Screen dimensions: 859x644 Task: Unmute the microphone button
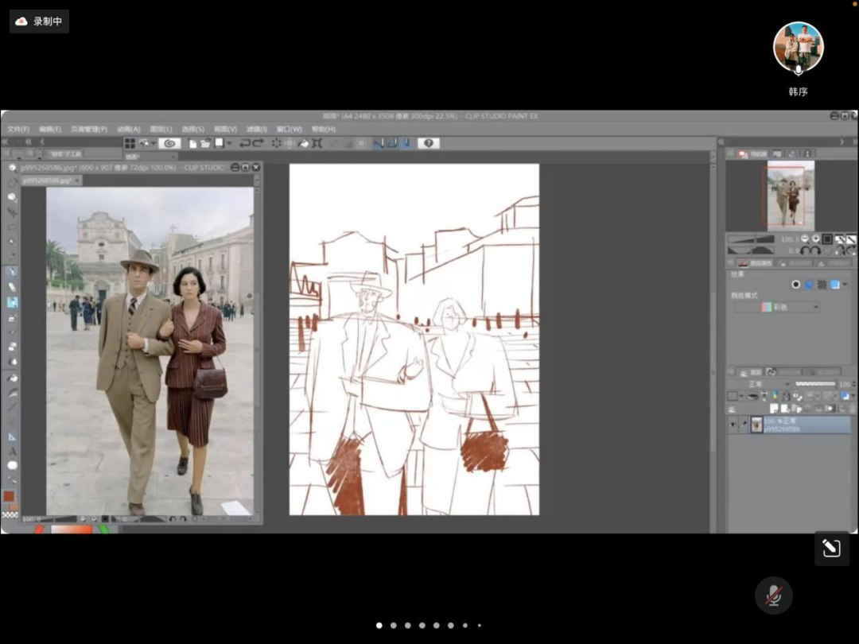click(x=773, y=596)
